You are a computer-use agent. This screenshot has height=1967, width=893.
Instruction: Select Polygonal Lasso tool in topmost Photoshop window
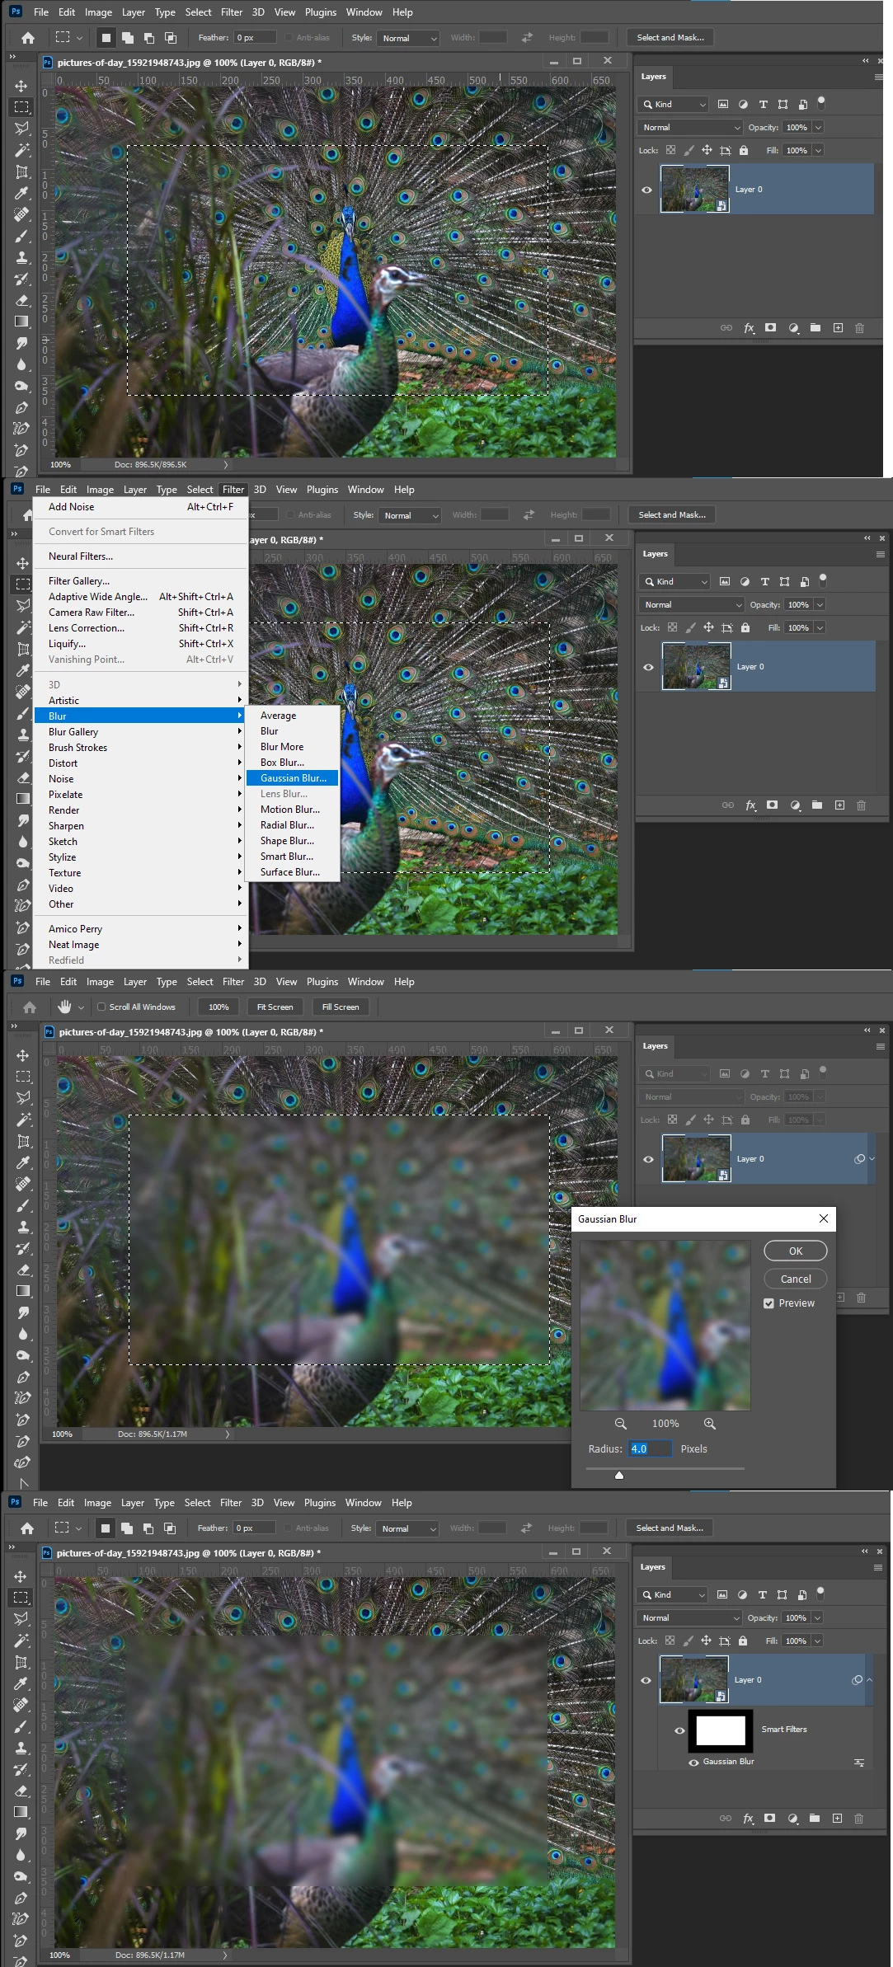click(21, 129)
